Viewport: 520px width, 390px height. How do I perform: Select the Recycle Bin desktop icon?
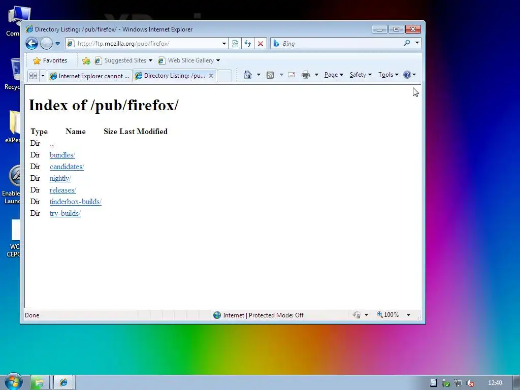12,74
